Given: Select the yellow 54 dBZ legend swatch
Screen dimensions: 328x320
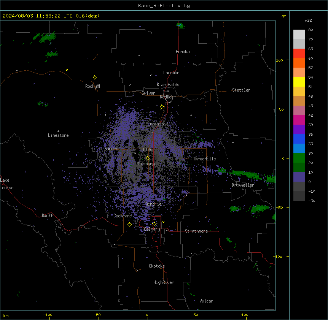Looking at the screenshot, I should pos(299,82).
